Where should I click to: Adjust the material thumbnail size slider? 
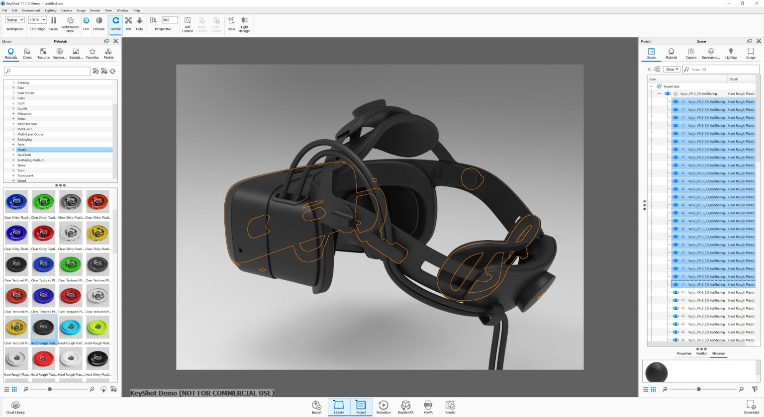pos(49,389)
